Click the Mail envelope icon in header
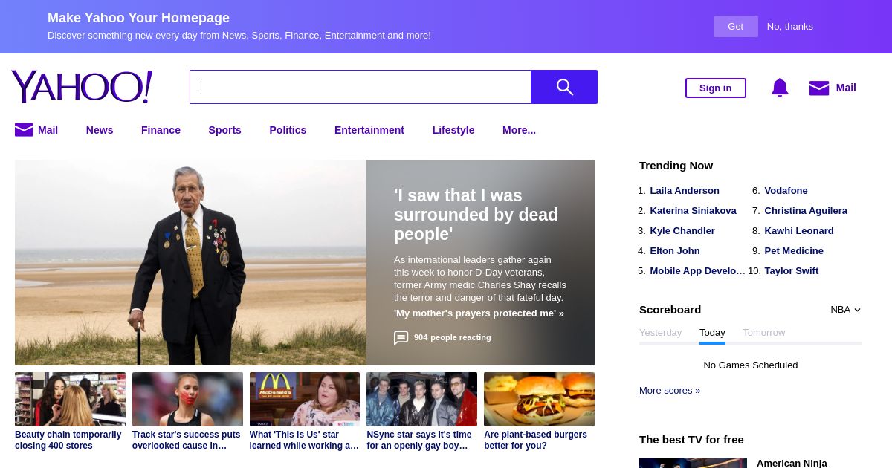Viewport: 892px width, 468px height. click(x=818, y=88)
